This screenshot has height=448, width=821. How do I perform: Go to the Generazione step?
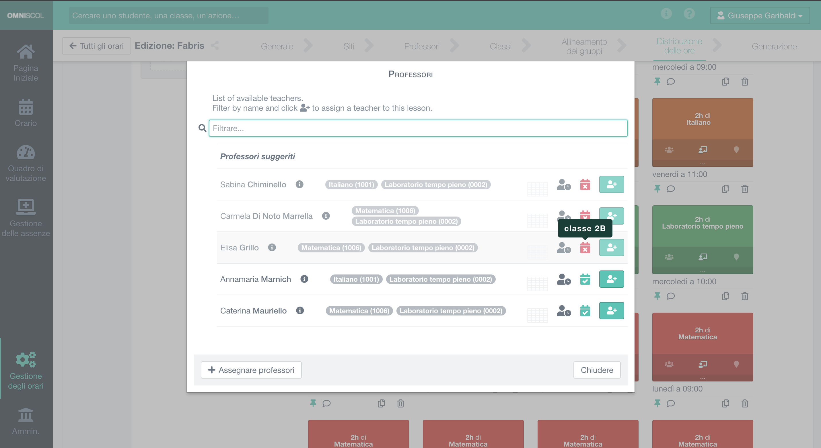pos(774,46)
